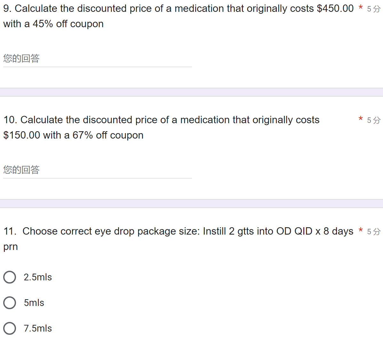Select the 2.5mls radio button
This screenshot has height=345, width=383.
pos(10,277)
